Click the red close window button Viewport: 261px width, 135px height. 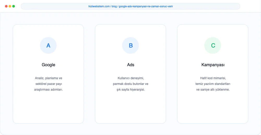pos(6,6)
